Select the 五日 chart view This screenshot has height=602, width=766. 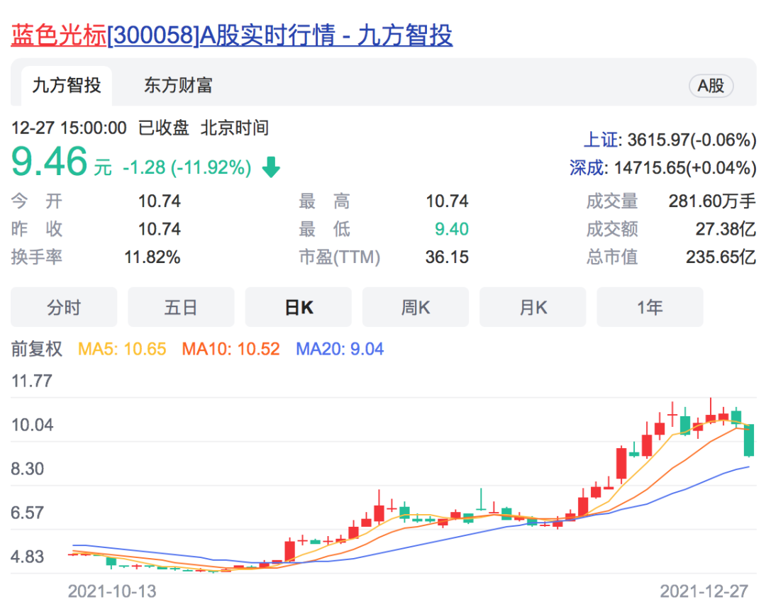pyautogui.click(x=181, y=307)
